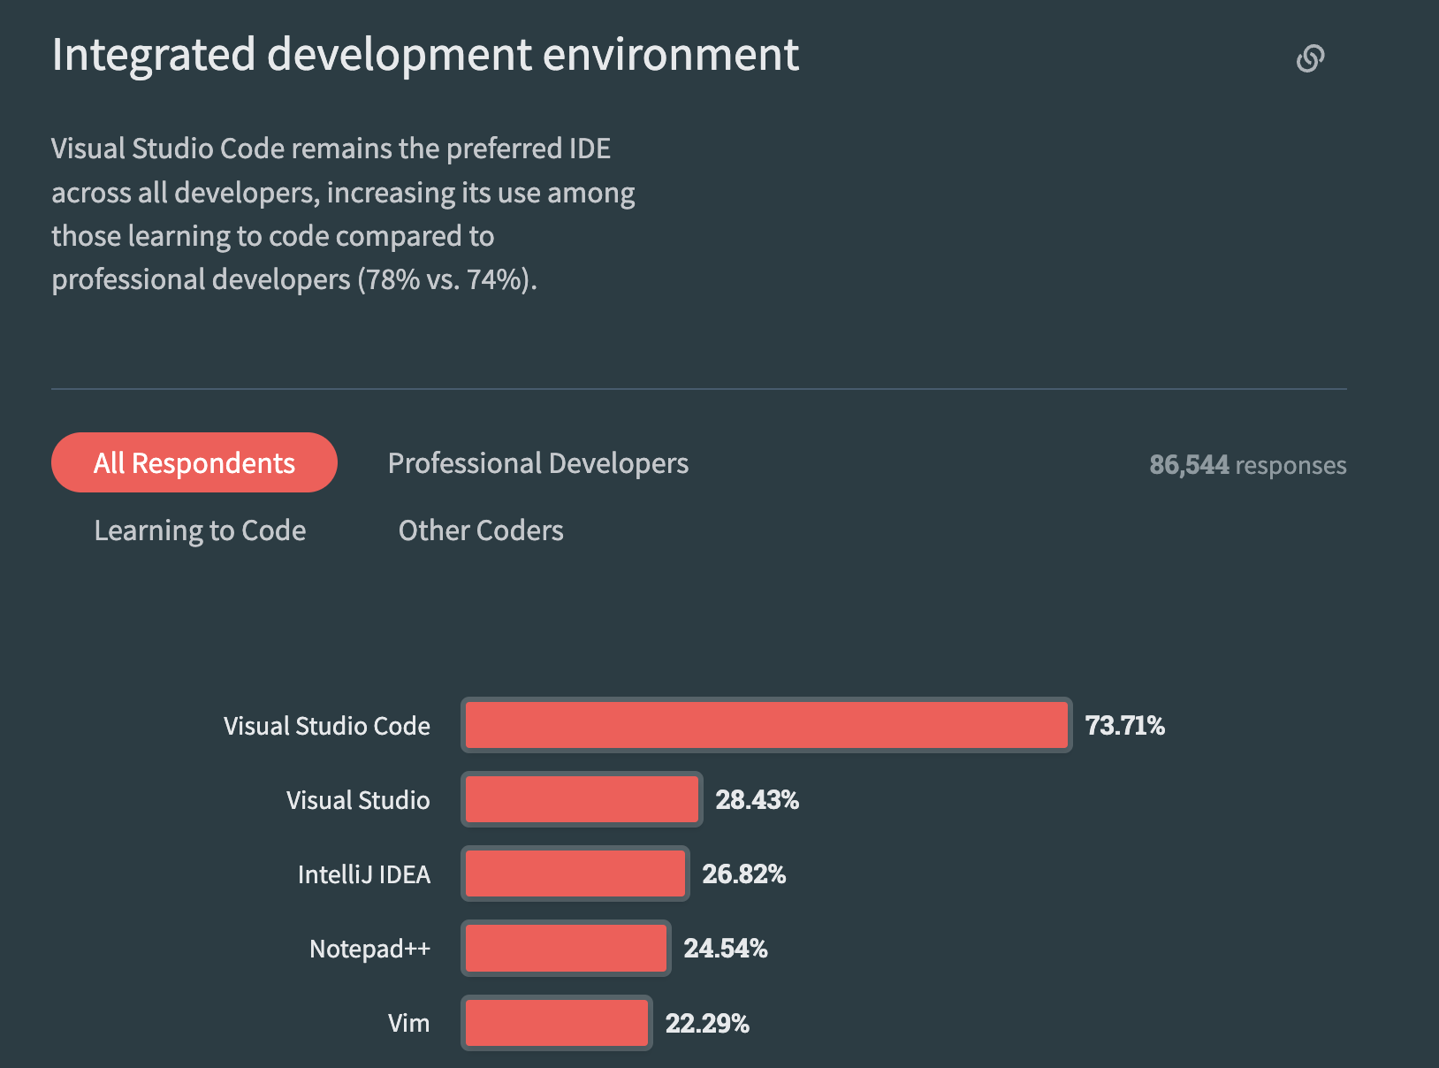This screenshot has width=1439, height=1068.
Task: Click the 26.82% value label
Action: (x=743, y=874)
